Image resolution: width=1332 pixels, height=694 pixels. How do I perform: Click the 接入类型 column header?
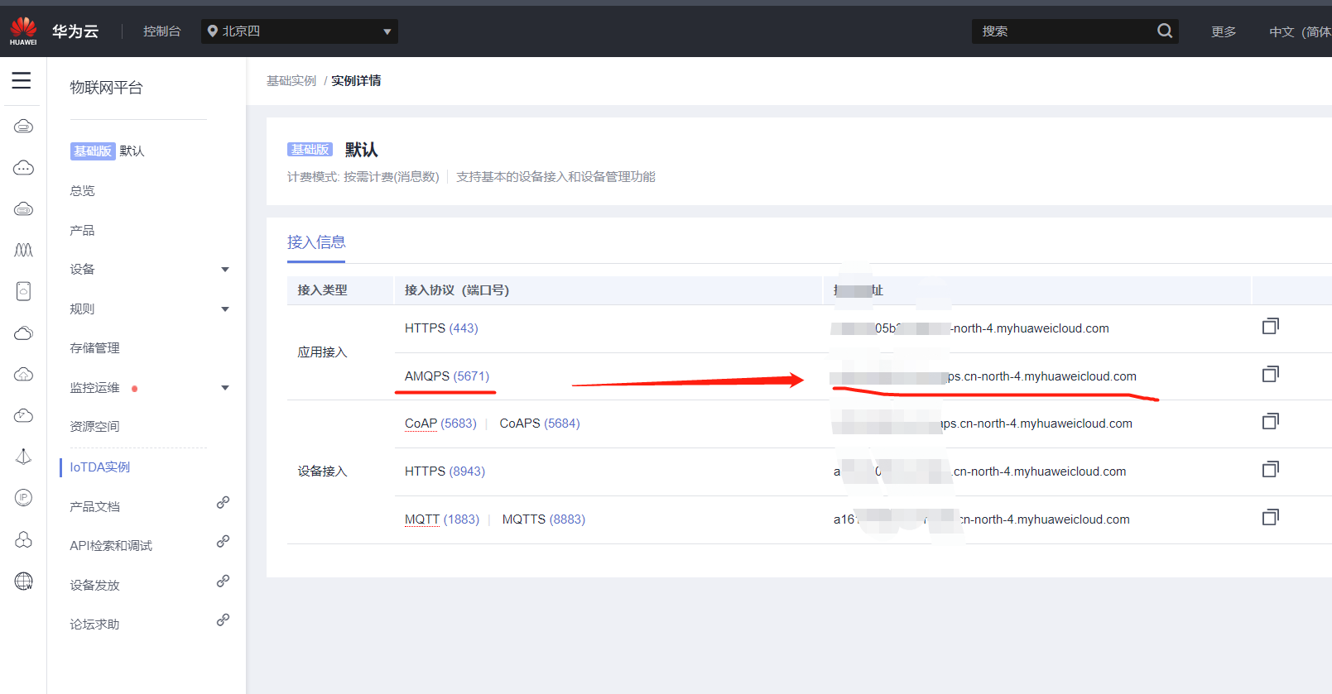point(323,290)
